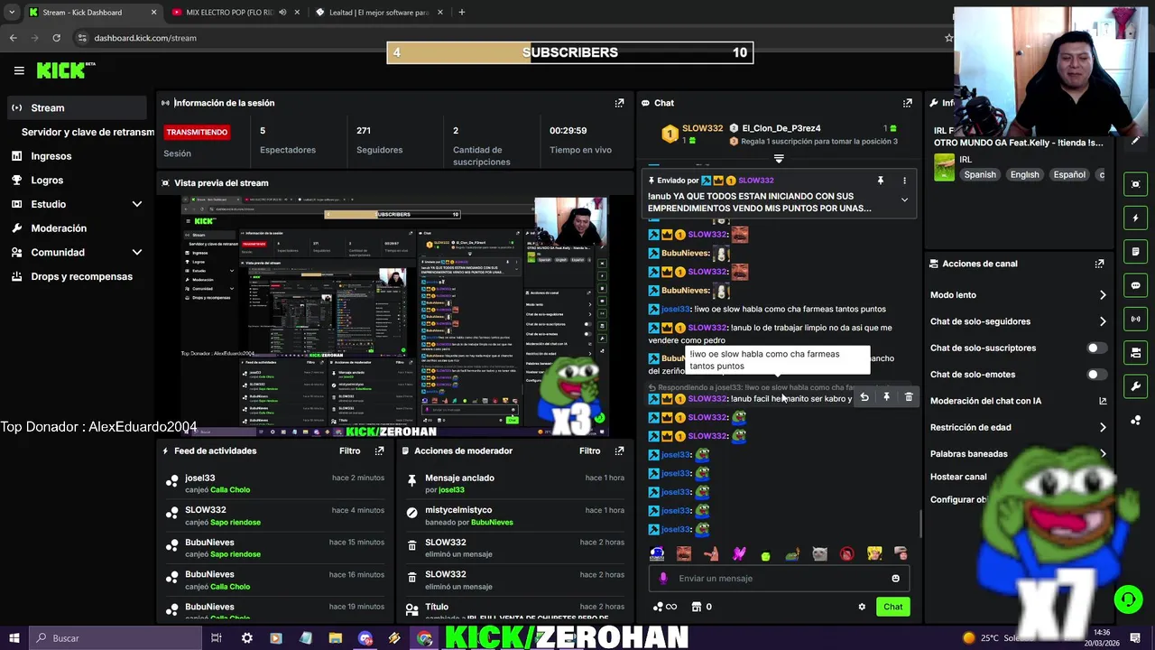Pop out Feed de actividades panel

click(380, 450)
